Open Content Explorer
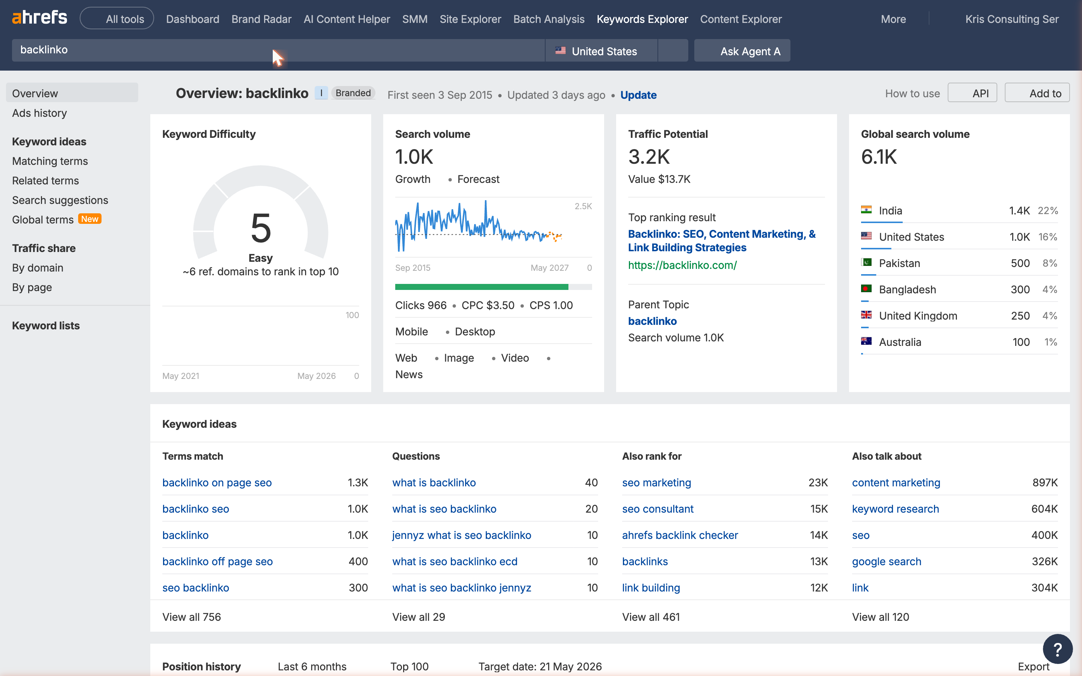The height and width of the screenshot is (676, 1082). 740,19
